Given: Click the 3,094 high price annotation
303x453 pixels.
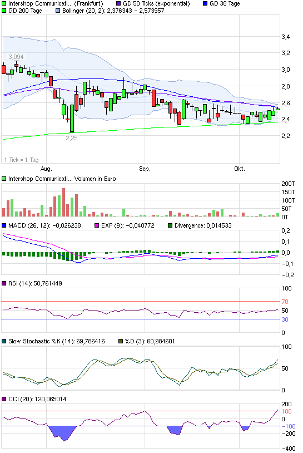Looking at the screenshot, I should 16,57.
